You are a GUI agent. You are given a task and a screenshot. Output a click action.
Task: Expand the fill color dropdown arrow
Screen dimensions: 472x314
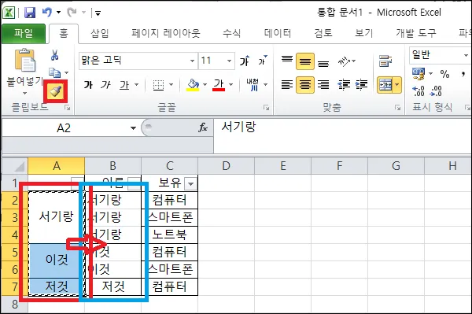pyautogui.click(x=205, y=85)
